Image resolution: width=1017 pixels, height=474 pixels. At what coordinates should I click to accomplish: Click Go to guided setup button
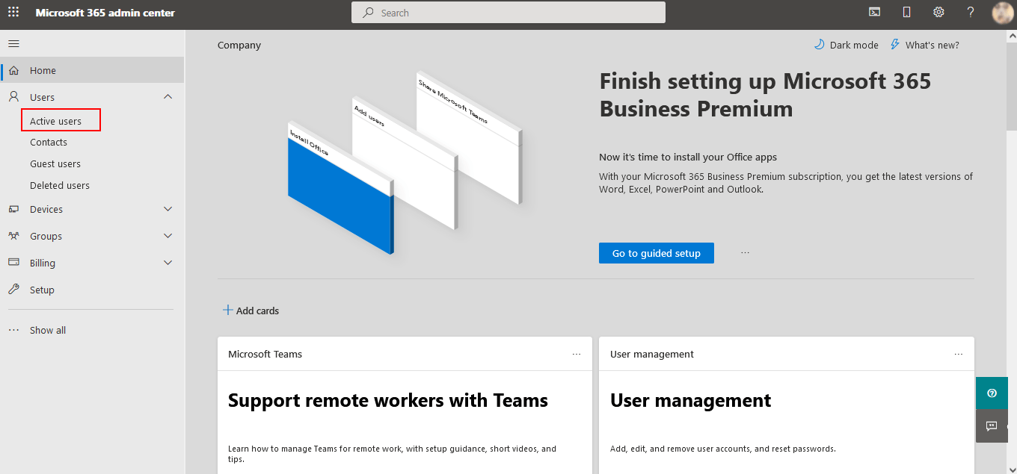(656, 253)
